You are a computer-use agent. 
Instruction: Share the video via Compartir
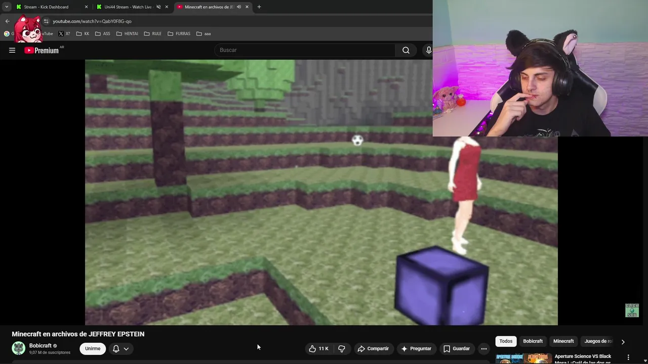[x=373, y=348]
